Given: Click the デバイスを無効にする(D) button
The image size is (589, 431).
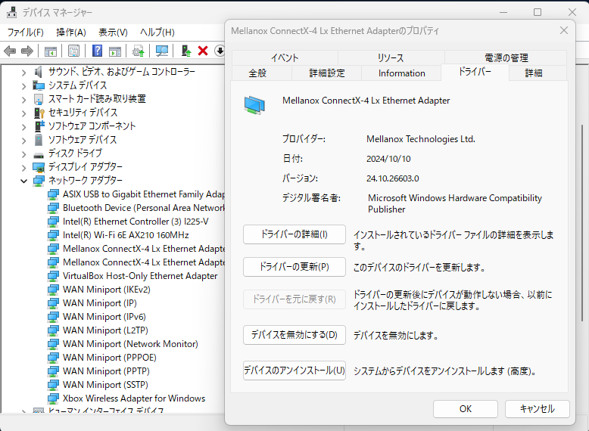Looking at the screenshot, I should pyautogui.click(x=294, y=335).
